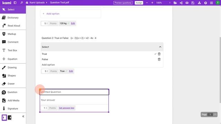Click Add option in Question 2 dropdown
The width and height of the screenshot is (221, 124).
[48, 65]
